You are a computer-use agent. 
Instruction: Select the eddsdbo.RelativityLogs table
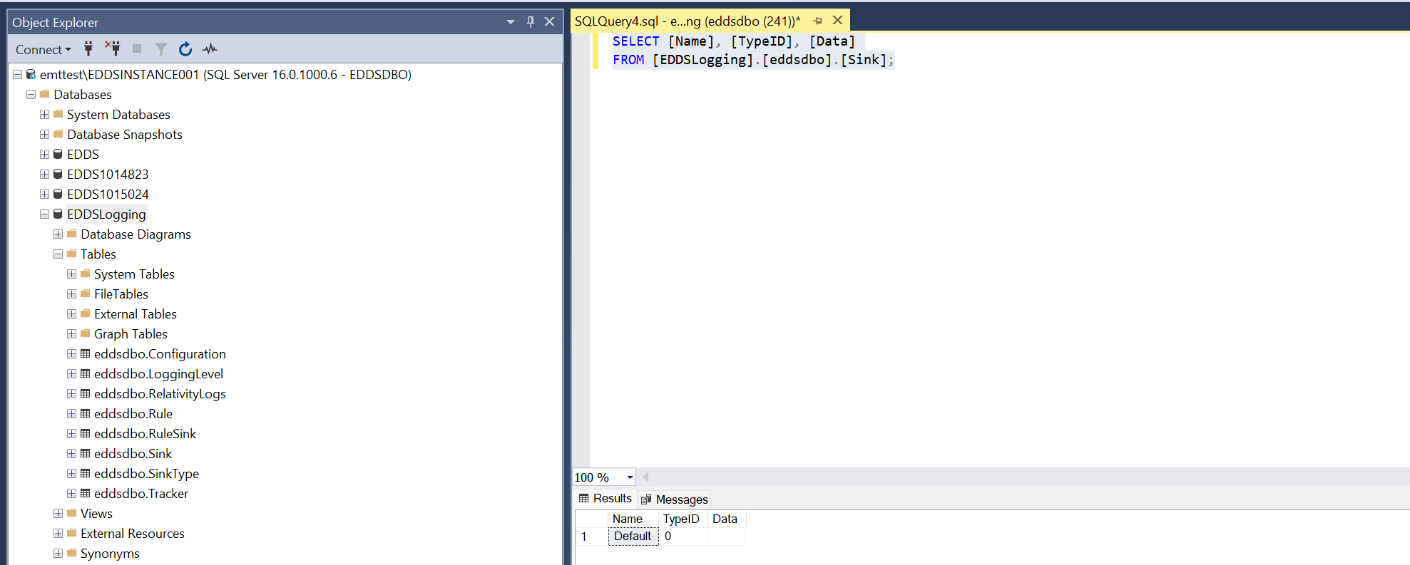[x=160, y=394]
